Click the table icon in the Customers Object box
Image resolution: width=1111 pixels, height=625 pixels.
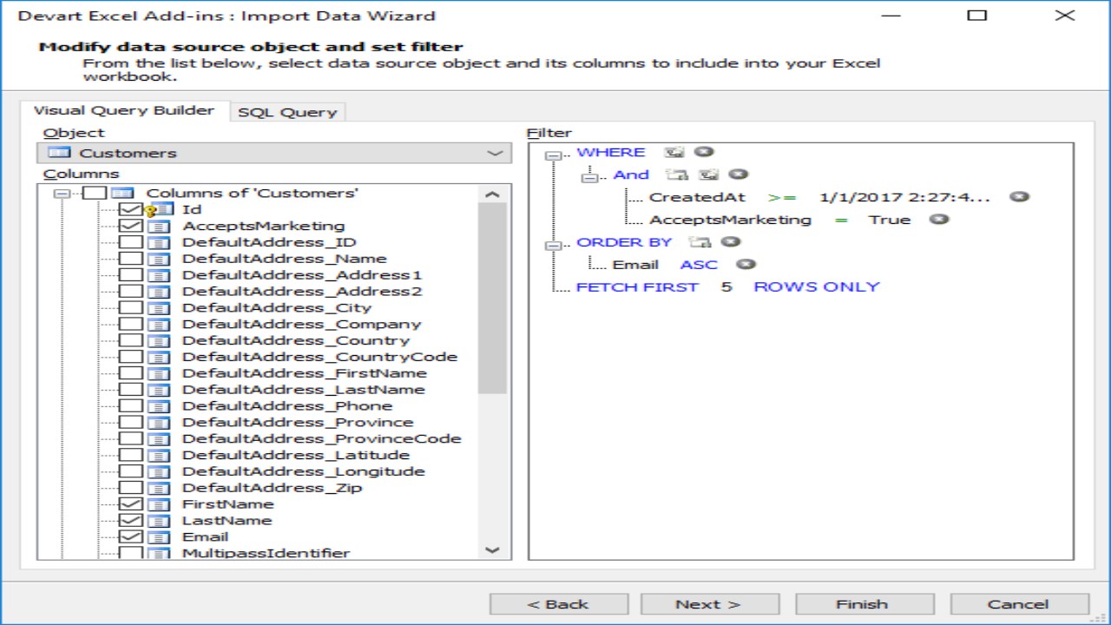[x=59, y=153]
